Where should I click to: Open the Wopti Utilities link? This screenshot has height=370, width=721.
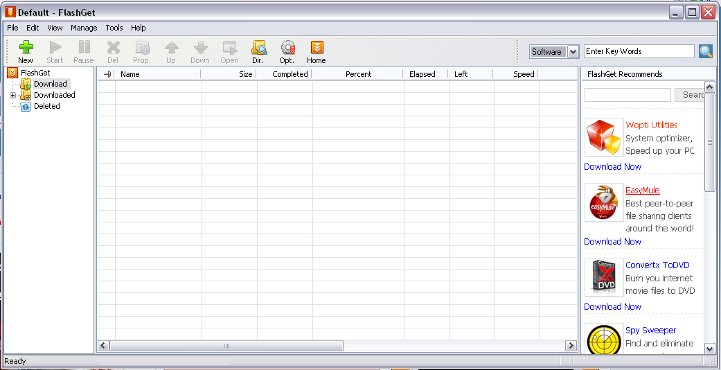coord(652,125)
